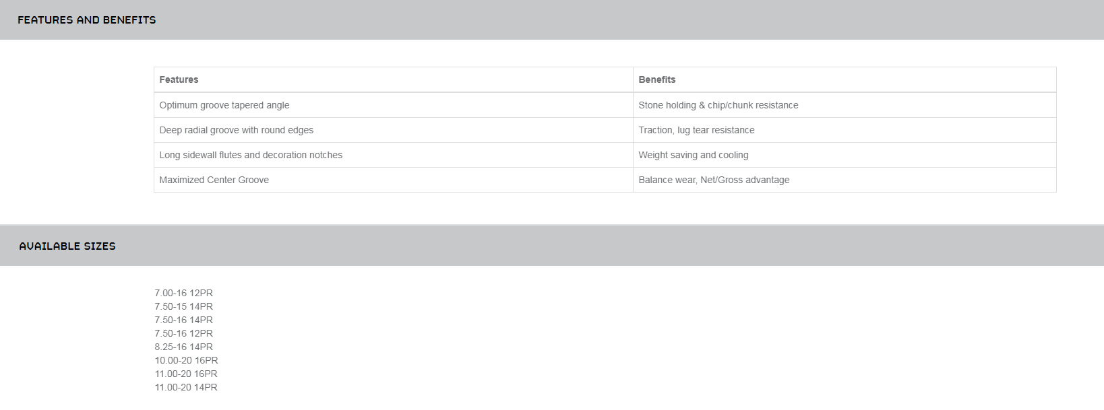Select the Optimum groove tapered angle cell
Screen dimensions: 1104x410
pyautogui.click(x=224, y=105)
